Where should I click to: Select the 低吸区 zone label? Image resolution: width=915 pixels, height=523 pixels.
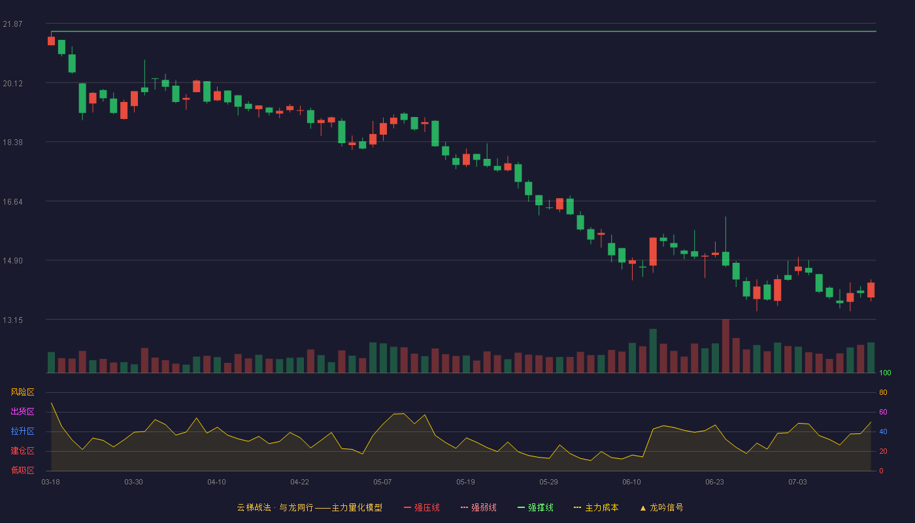22,471
